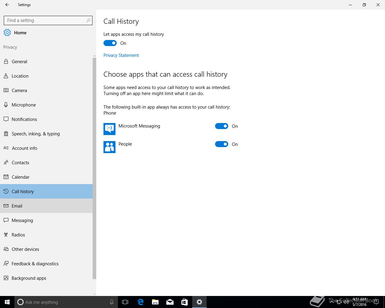
Task: Click the sidebar scroll down arrow
Action: [94, 294]
